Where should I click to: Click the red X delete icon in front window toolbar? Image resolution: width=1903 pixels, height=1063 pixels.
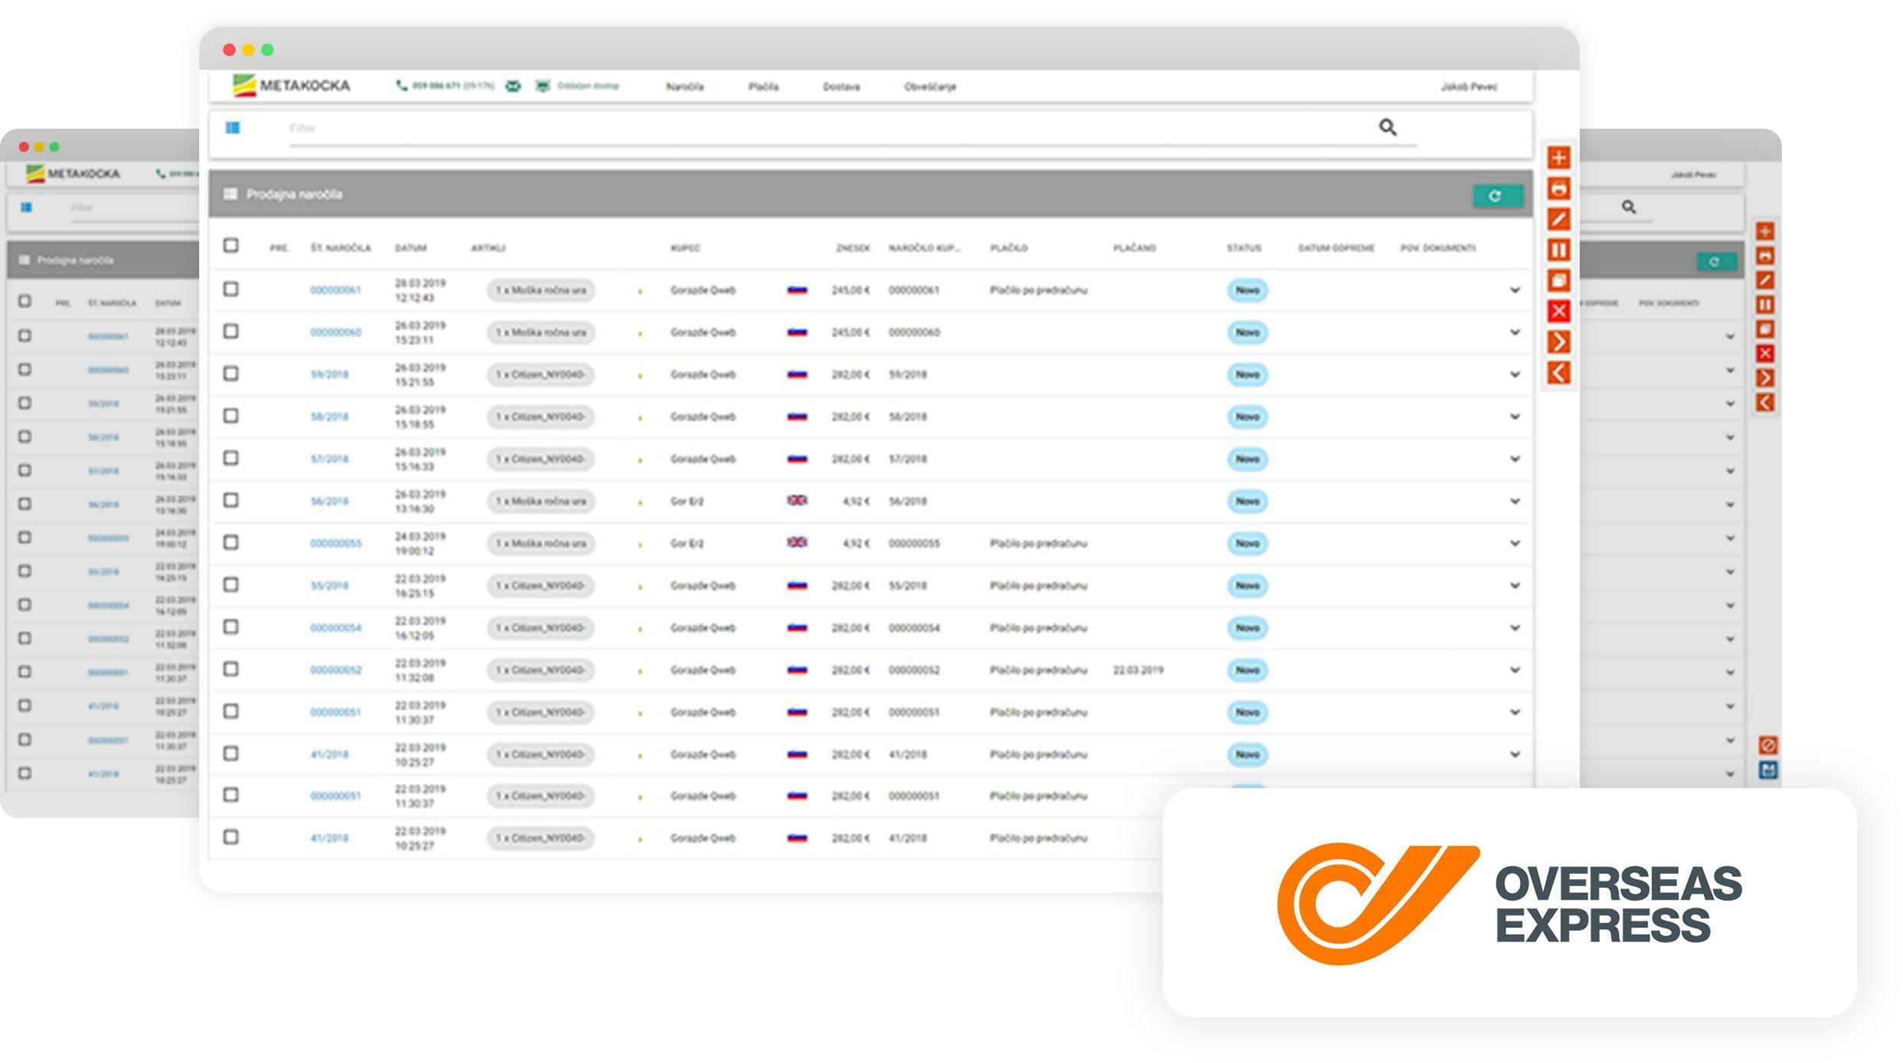[x=1558, y=311]
